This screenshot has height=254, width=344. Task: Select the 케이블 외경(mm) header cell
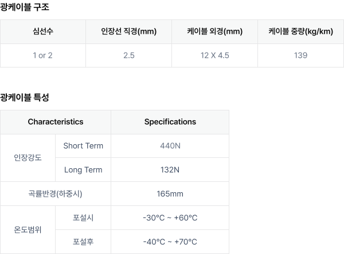coord(215,31)
